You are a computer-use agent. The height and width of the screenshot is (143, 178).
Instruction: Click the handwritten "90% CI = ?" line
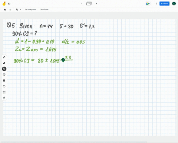[24, 33]
